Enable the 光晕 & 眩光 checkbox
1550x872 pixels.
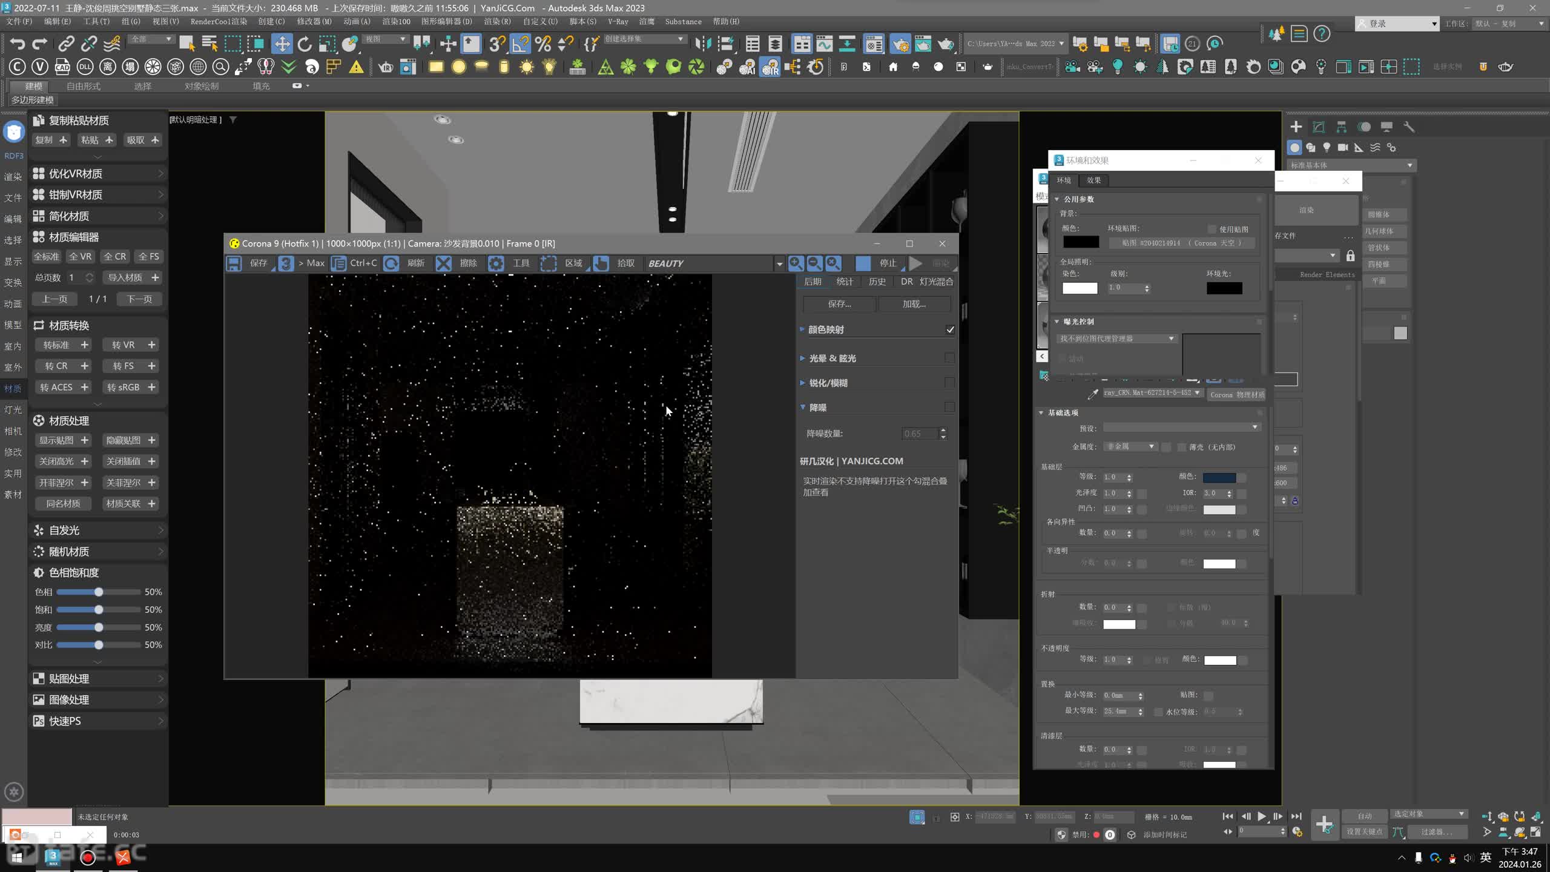coord(949,358)
